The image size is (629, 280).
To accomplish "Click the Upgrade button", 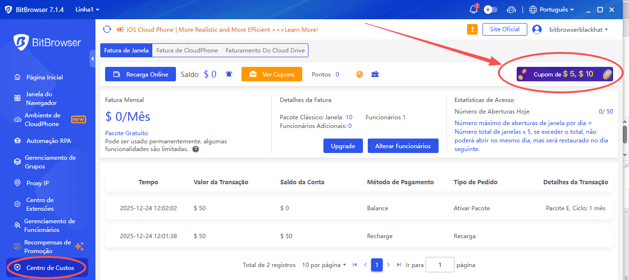I will (x=343, y=146).
